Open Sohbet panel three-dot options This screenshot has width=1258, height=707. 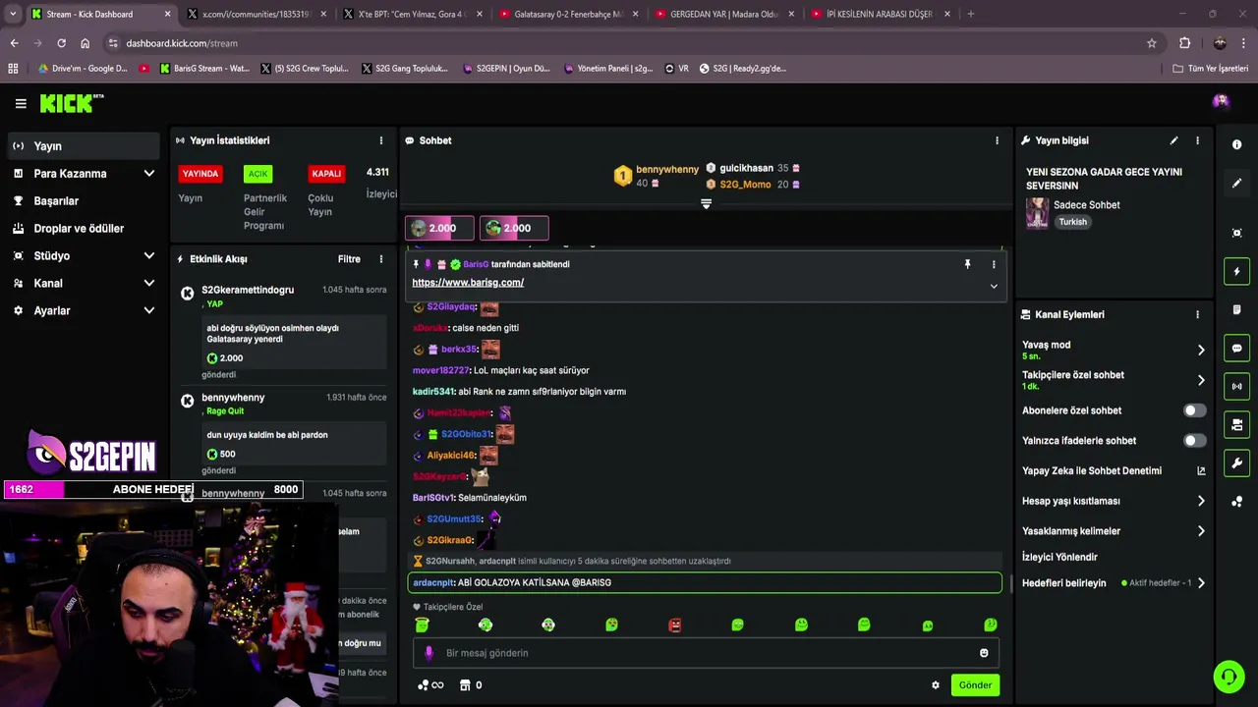point(997,140)
